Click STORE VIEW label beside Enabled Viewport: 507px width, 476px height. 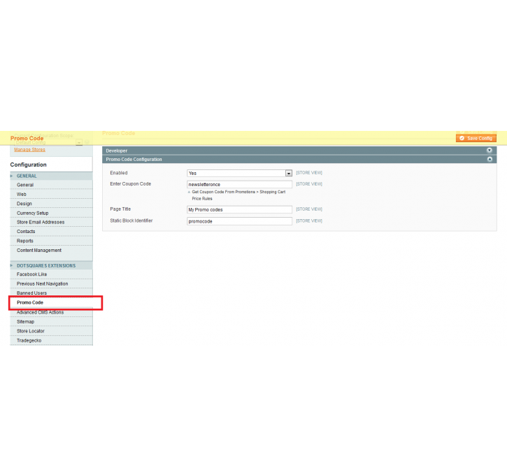309,173
